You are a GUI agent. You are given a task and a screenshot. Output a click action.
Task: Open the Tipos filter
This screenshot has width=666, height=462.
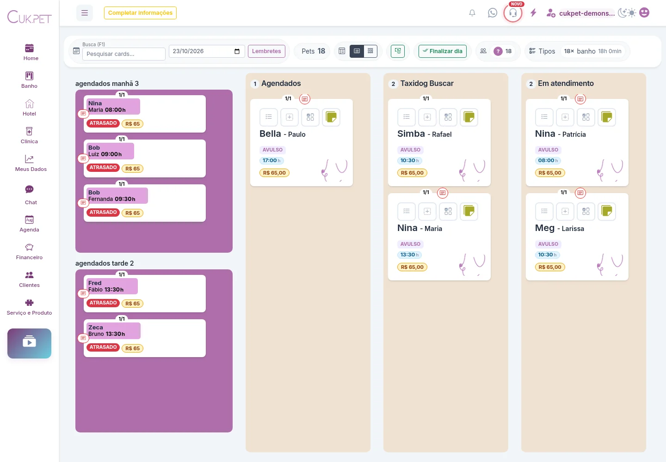point(542,51)
